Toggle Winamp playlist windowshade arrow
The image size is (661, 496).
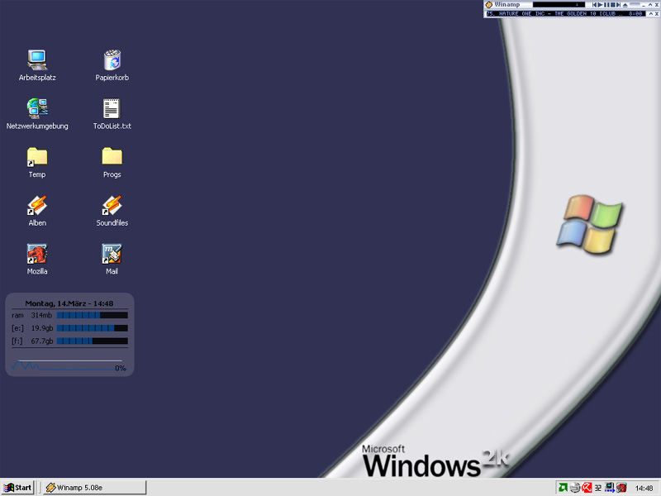point(650,14)
